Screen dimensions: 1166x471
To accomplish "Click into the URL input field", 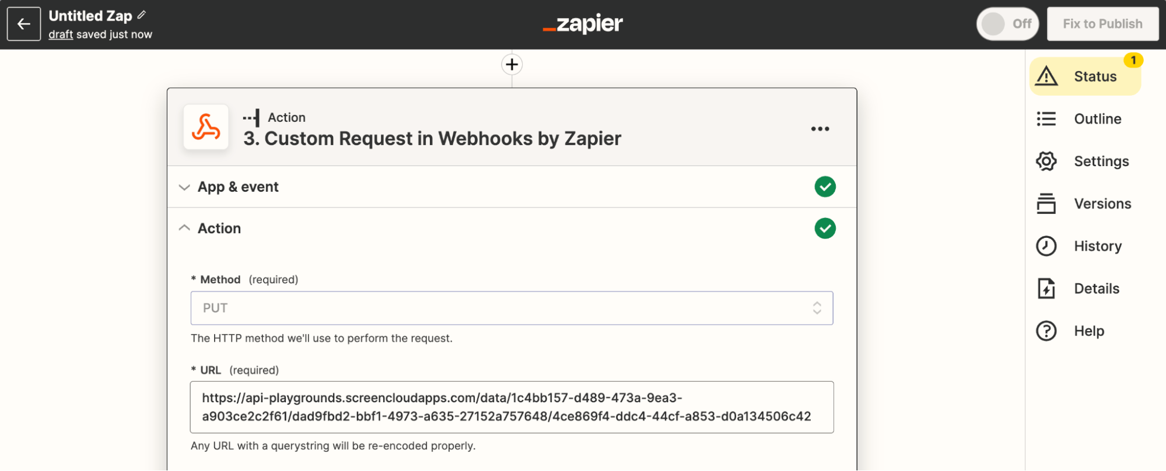I will (x=512, y=407).
